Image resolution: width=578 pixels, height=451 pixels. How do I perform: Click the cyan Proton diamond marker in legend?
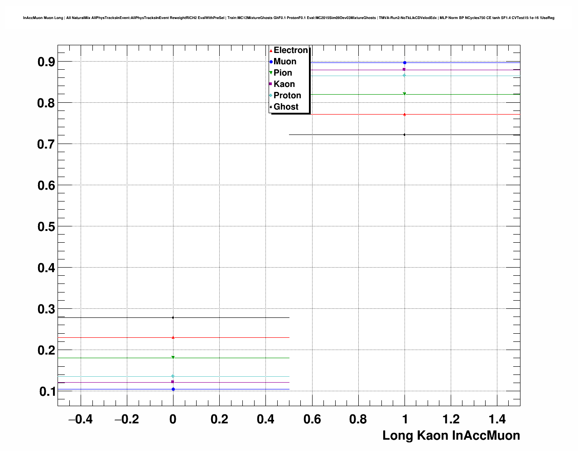(271, 96)
